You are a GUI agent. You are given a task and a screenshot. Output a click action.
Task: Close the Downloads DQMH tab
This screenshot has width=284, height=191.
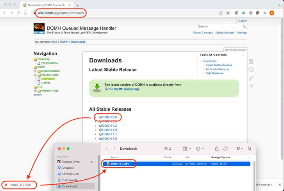(70, 5)
